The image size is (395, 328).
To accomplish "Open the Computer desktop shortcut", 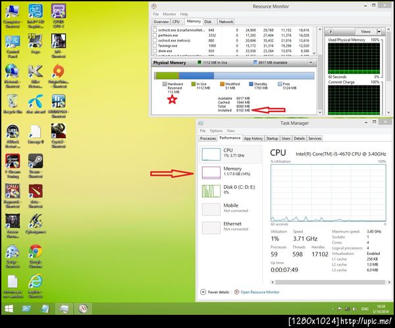I will [13, 16].
